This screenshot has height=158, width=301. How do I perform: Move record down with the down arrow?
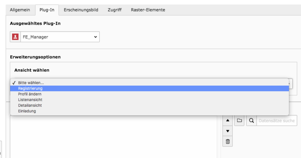(228, 131)
